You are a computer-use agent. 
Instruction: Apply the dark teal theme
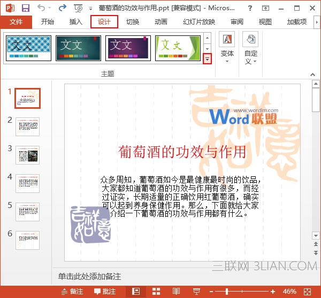(x=78, y=48)
